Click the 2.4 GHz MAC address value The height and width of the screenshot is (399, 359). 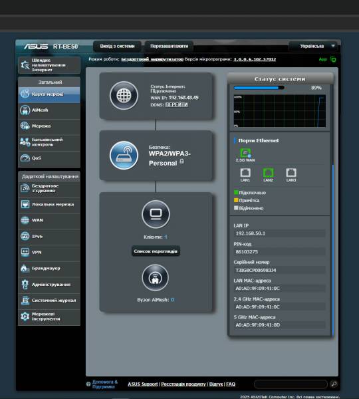pos(279,307)
